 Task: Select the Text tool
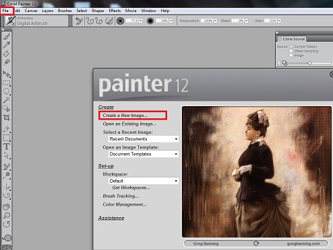[x=7, y=147]
